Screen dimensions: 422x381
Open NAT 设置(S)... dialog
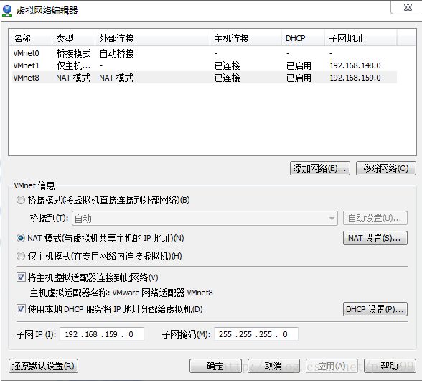pyautogui.click(x=375, y=238)
